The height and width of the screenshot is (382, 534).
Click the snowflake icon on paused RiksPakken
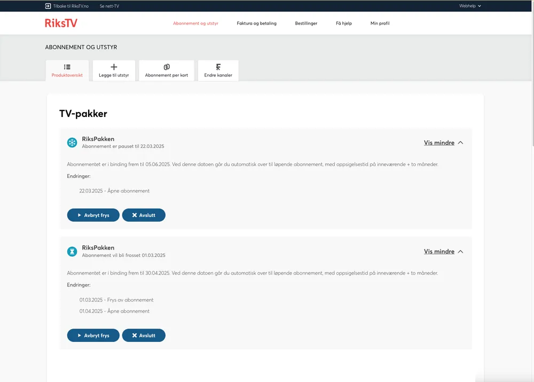pyautogui.click(x=72, y=143)
